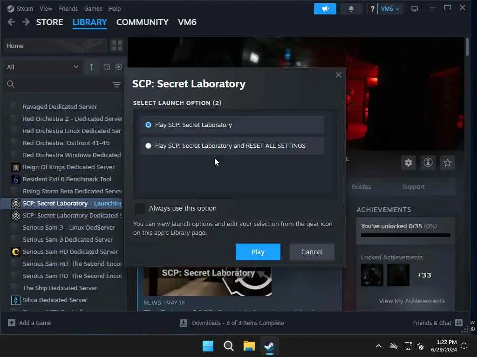Click the library page vertical scrollbar
The image size is (477, 357).
point(467,47)
